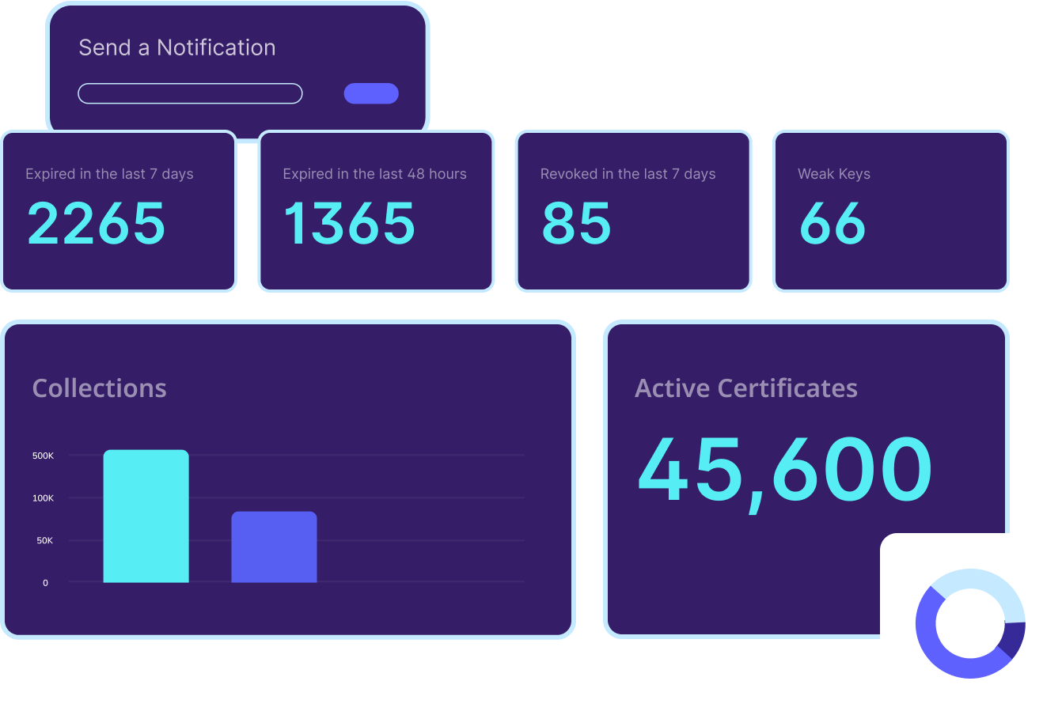Click the 2265 expired count
1062x715 pixels.
pos(96,223)
